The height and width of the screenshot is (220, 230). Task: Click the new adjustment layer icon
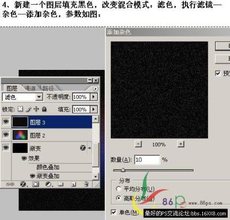tap(48, 184)
